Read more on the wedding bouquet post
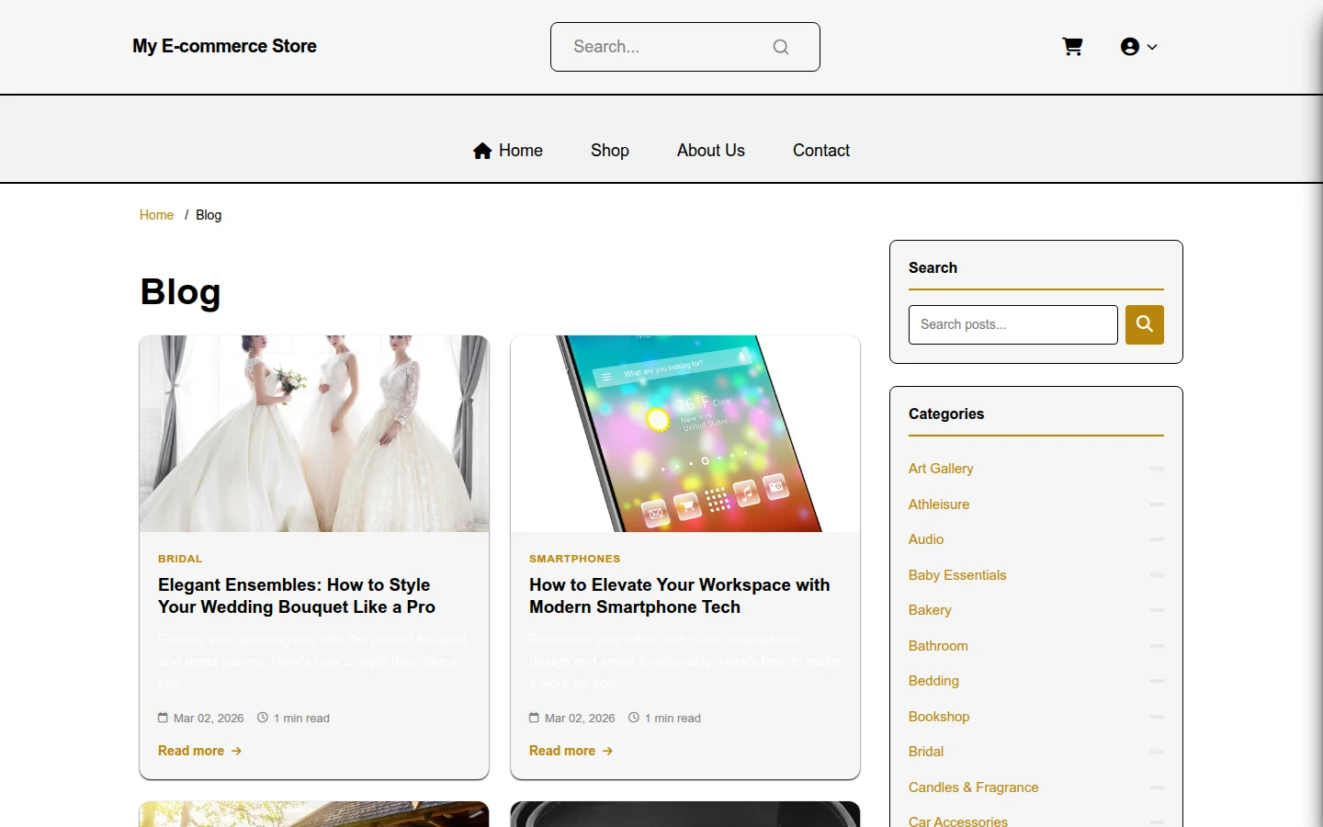The width and height of the screenshot is (1323, 827). (x=199, y=751)
